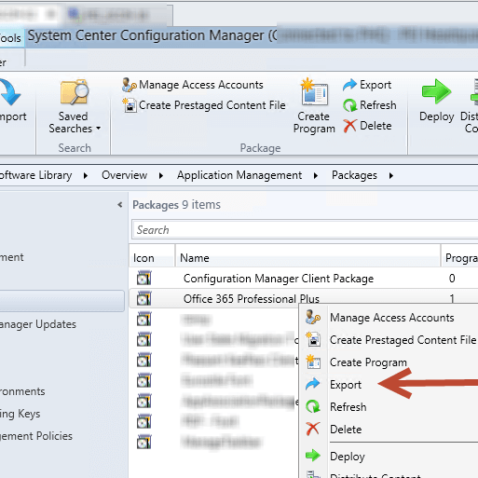Select Configuration Manager Client Package row icon
This screenshot has width=478, height=478.
point(144,278)
